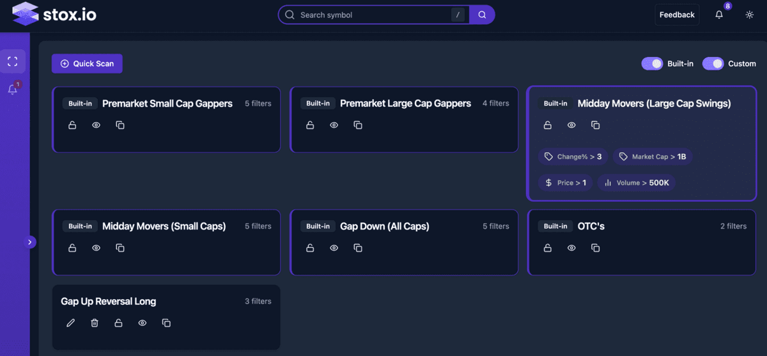
Task: Click lock icon on Gap Up Reversal Long
Action: [118, 323]
